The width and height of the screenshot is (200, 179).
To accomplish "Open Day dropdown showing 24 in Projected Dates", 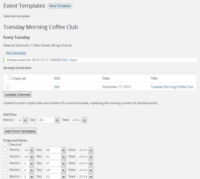I will (x=55, y=150).
